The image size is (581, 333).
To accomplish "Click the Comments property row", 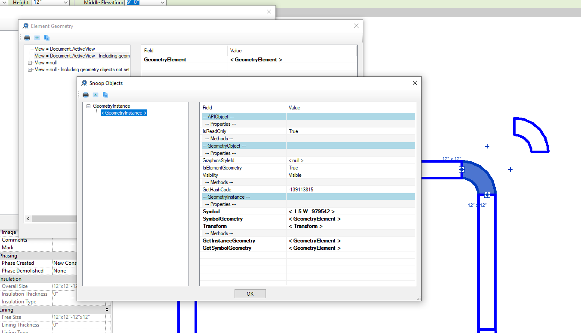I will (38, 240).
